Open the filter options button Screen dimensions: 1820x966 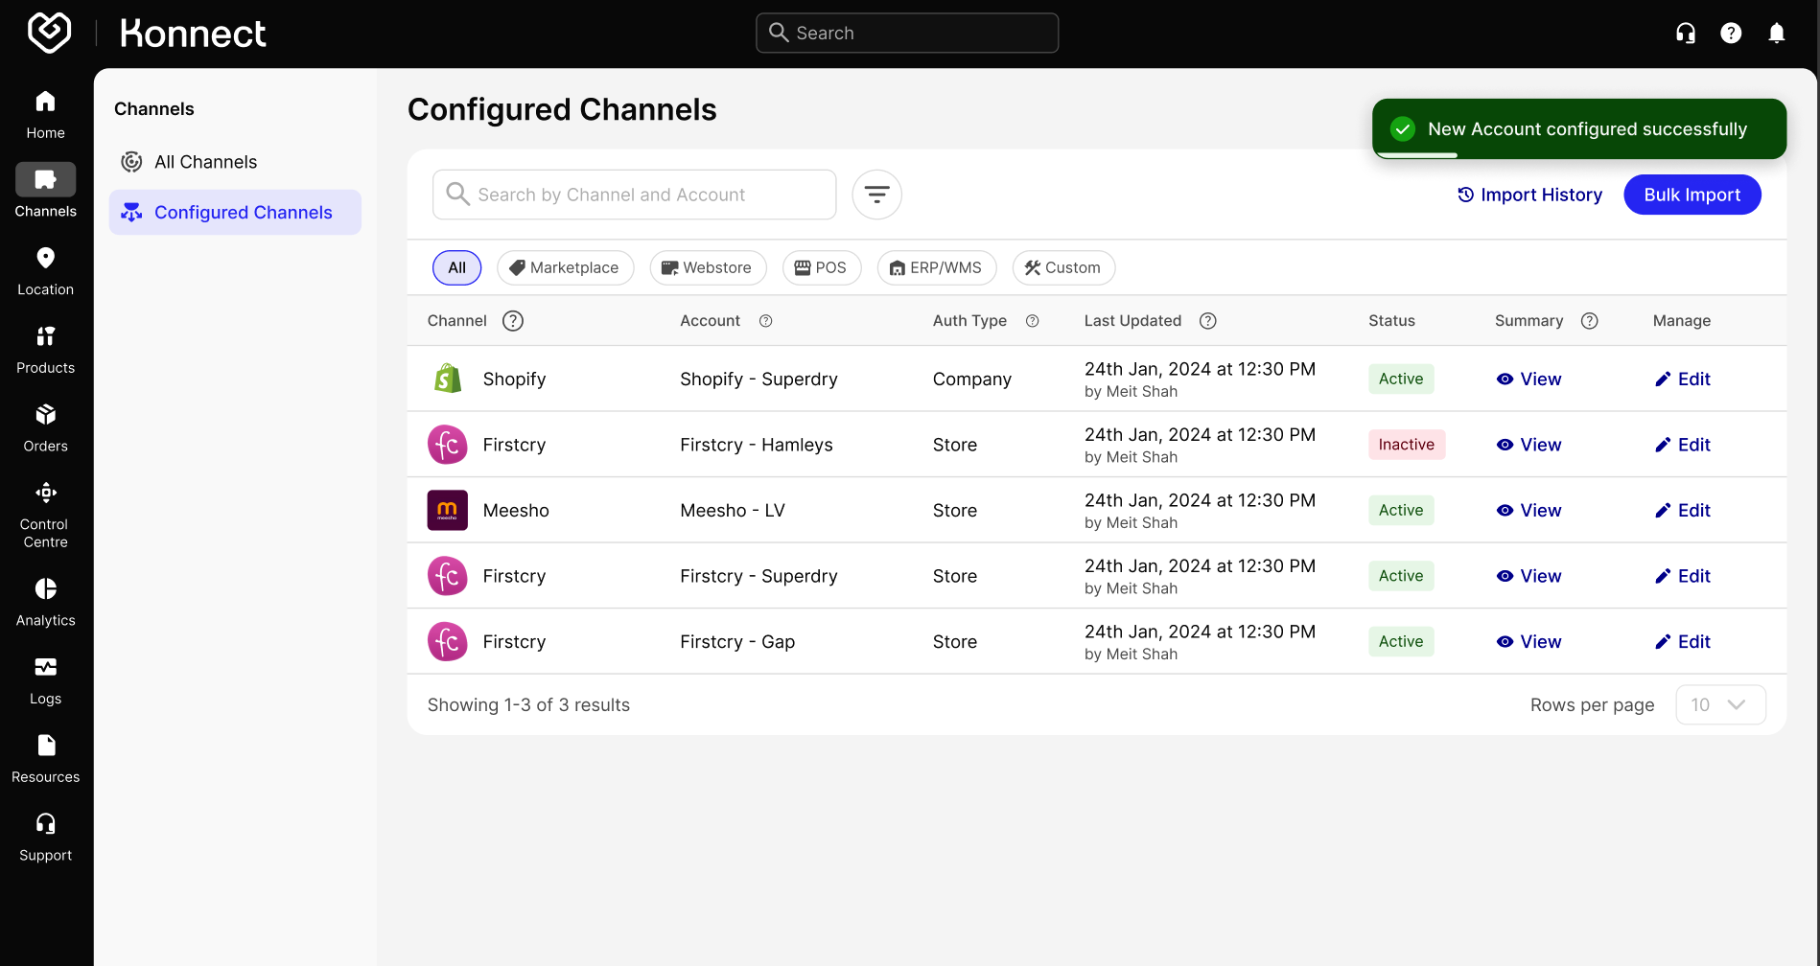876,195
